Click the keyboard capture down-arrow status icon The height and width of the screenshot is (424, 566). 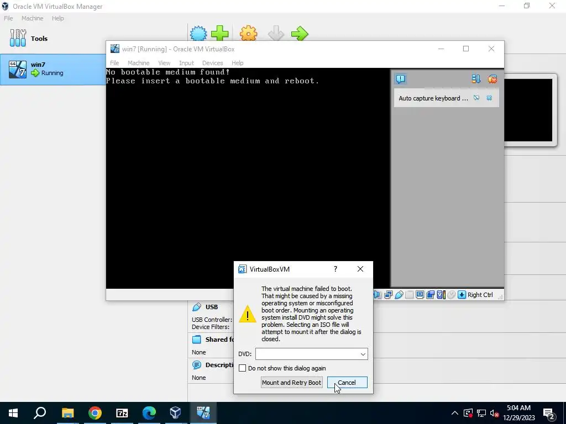462,295
